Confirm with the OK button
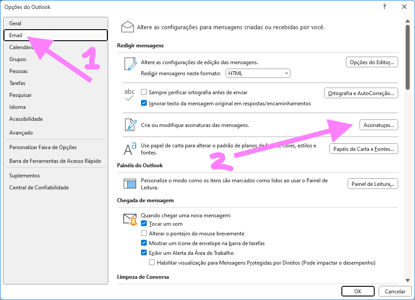415x300 pixels. 358,291
